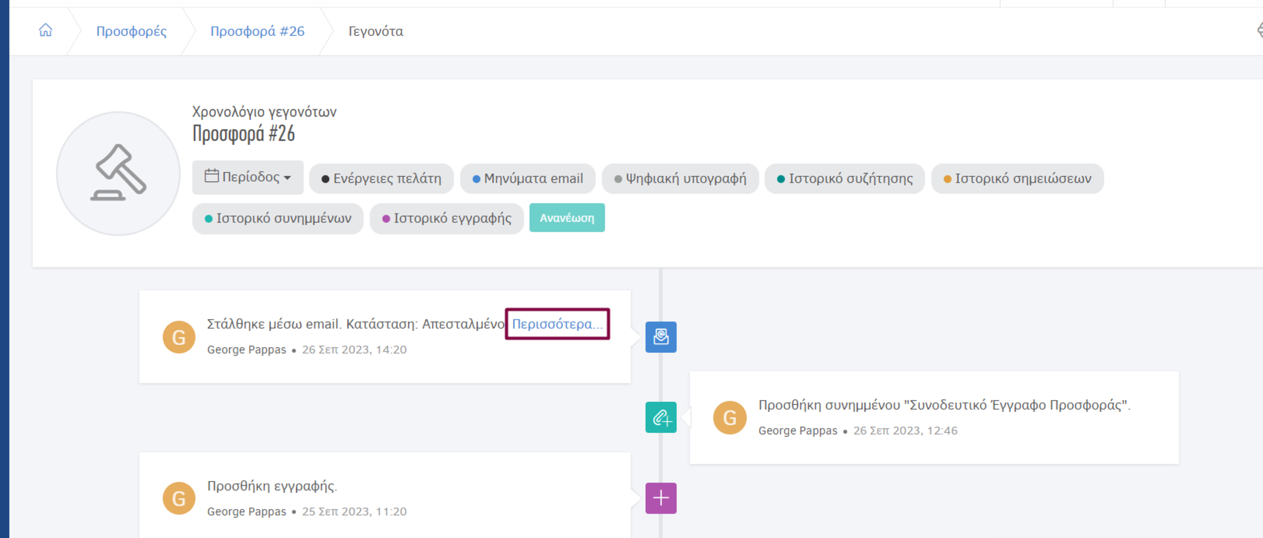This screenshot has width=1263, height=538.
Task: Toggle the Ιστορικό συνημμένων filter
Action: pos(278,218)
